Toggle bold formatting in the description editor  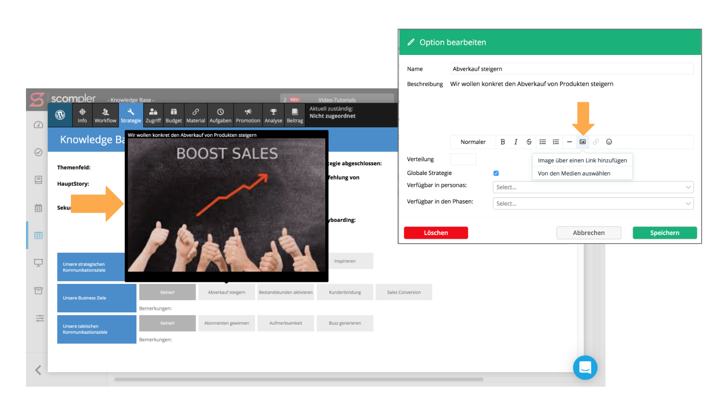pyautogui.click(x=502, y=142)
